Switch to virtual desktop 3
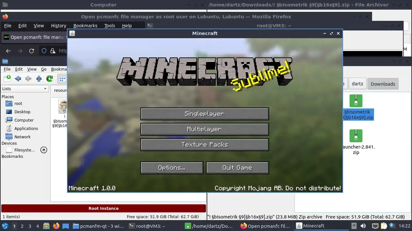Image resolution: width=412 pixels, height=231 pixels. [x=30, y=226]
